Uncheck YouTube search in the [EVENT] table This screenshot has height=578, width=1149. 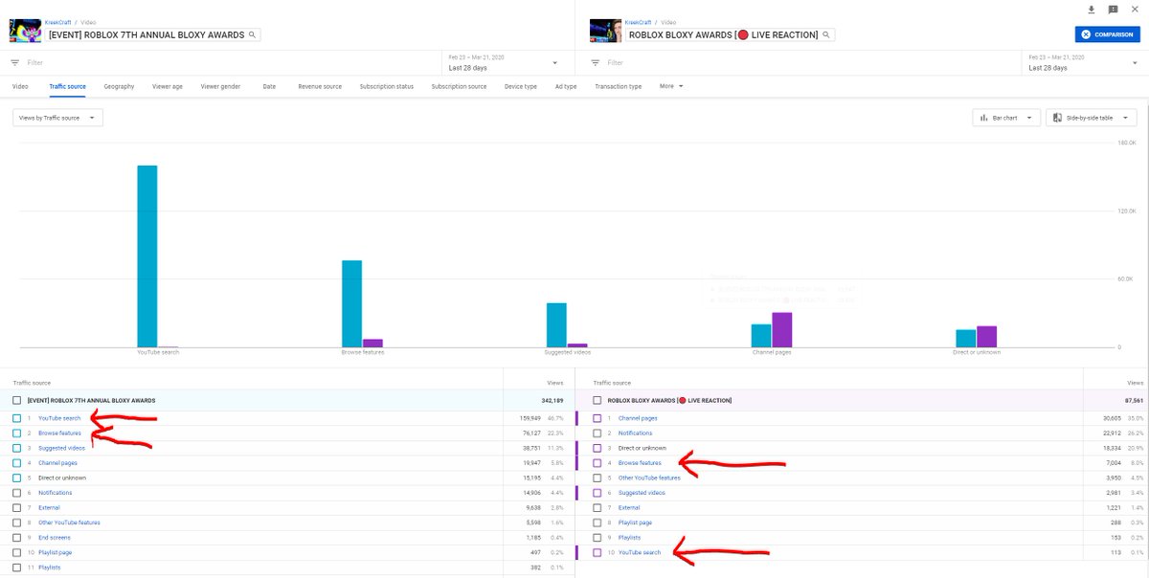click(x=16, y=418)
